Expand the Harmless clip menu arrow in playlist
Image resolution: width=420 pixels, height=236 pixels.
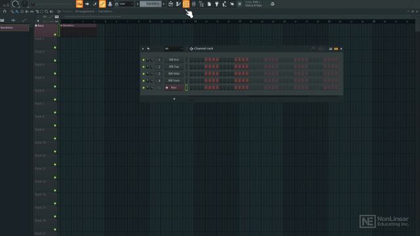61,26
